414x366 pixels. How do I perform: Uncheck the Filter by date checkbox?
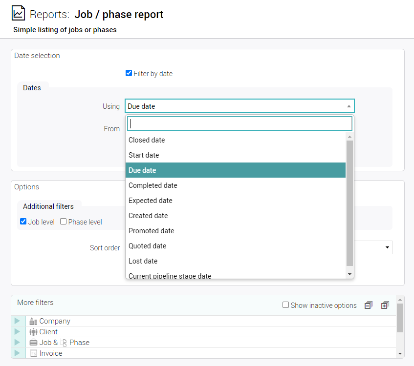coord(129,73)
